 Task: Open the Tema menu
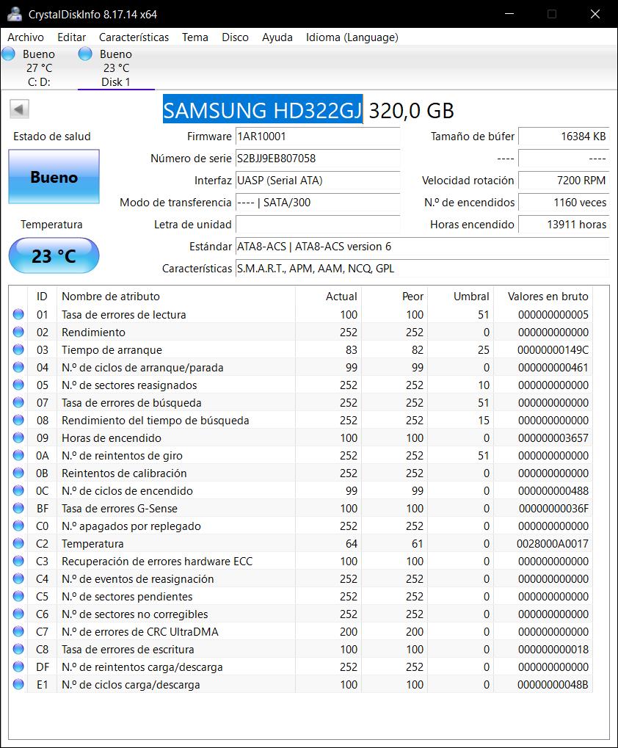(x=195, y=37)
